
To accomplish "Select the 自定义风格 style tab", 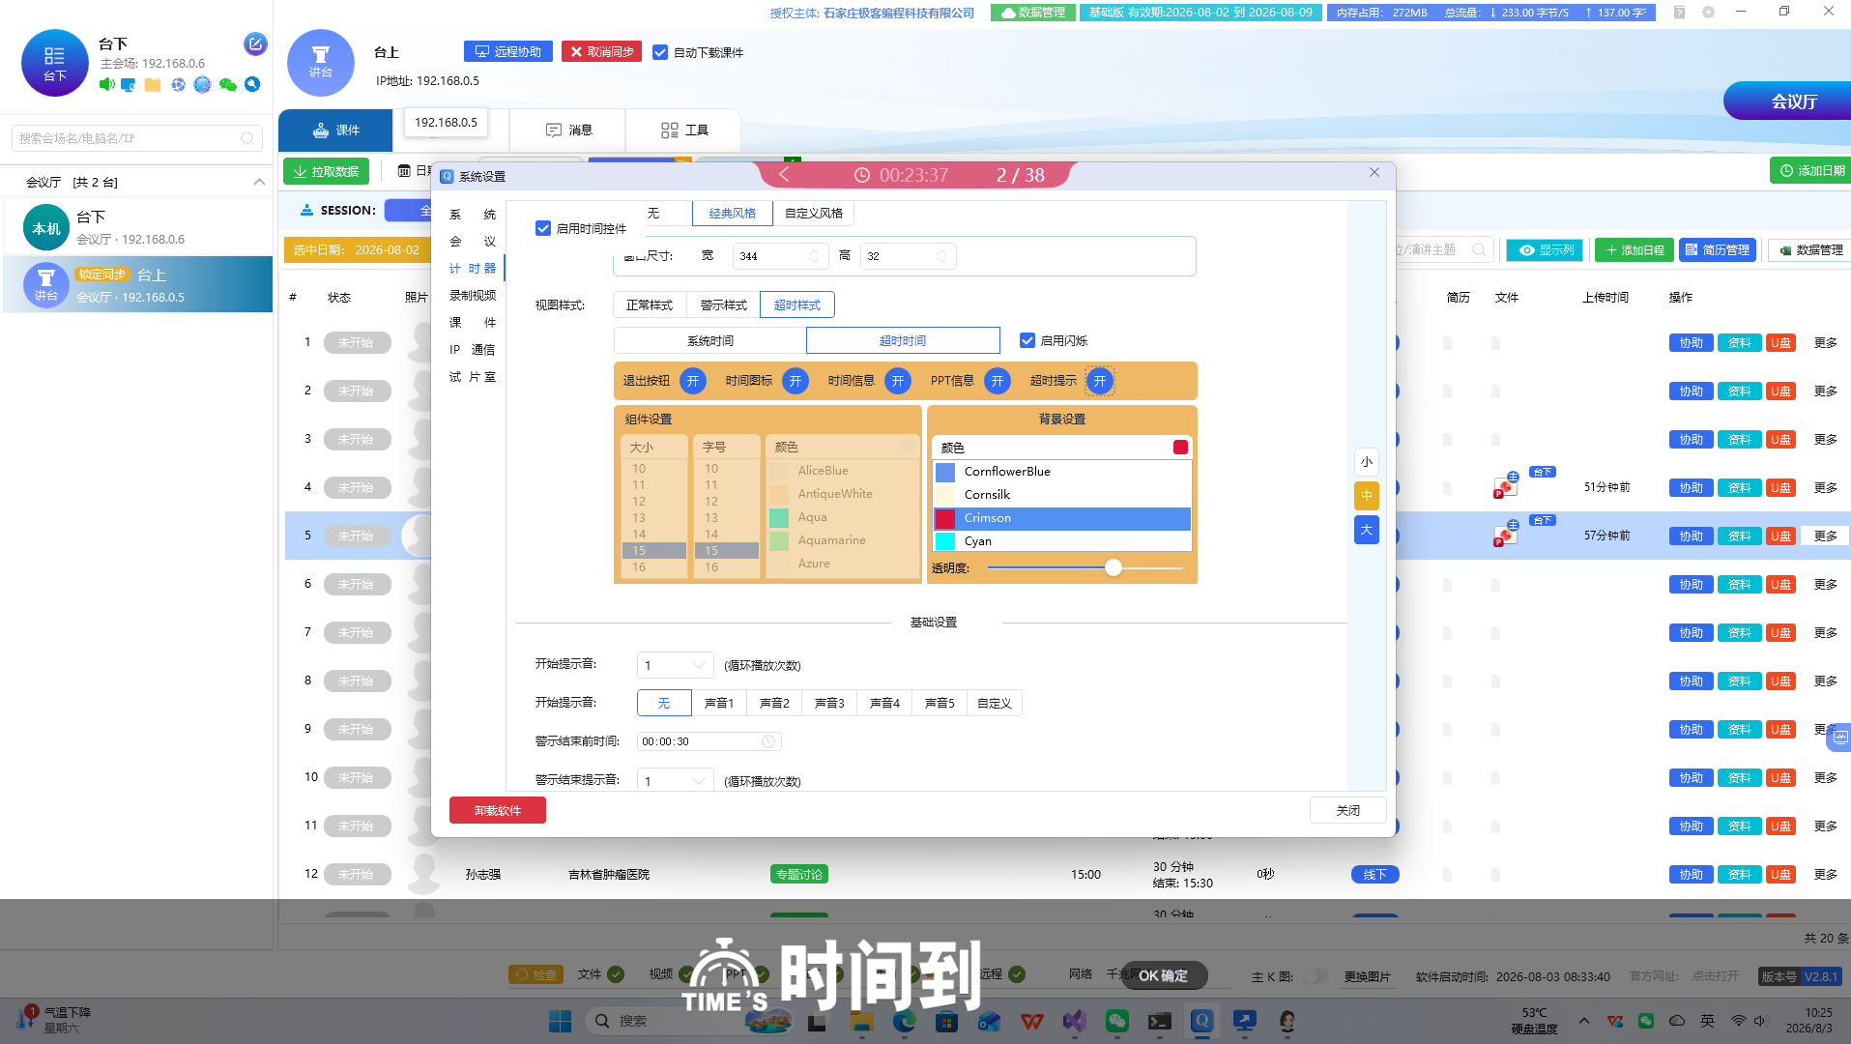I will click(814, 214).
